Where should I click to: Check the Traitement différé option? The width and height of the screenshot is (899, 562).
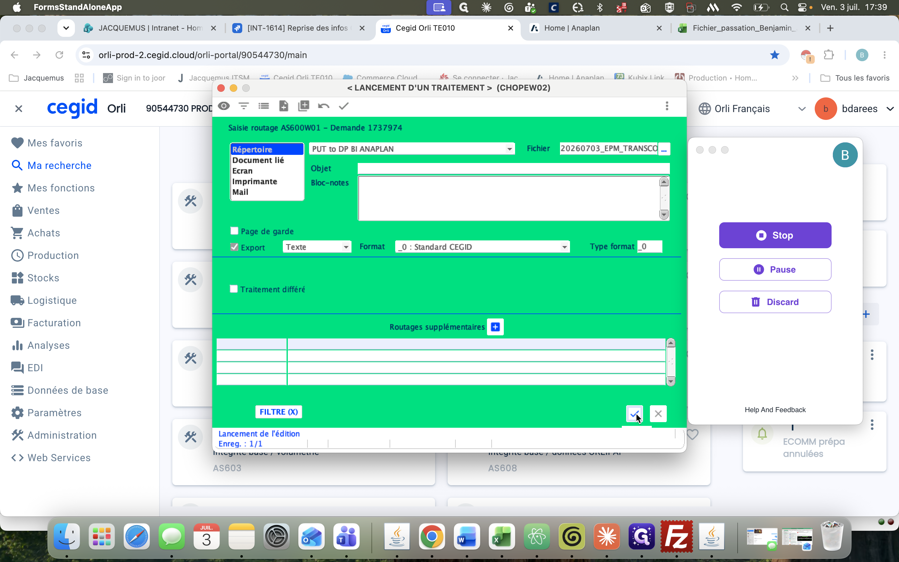[234, 289]
